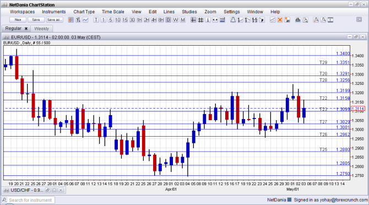369x205 pixels.
Task: Switch to 5-minute time scale
Action: [x=111, y=20]
